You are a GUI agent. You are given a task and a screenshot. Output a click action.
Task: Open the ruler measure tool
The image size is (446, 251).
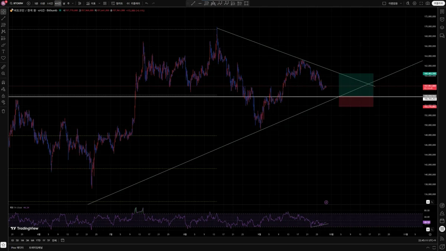tap(3, 67)
